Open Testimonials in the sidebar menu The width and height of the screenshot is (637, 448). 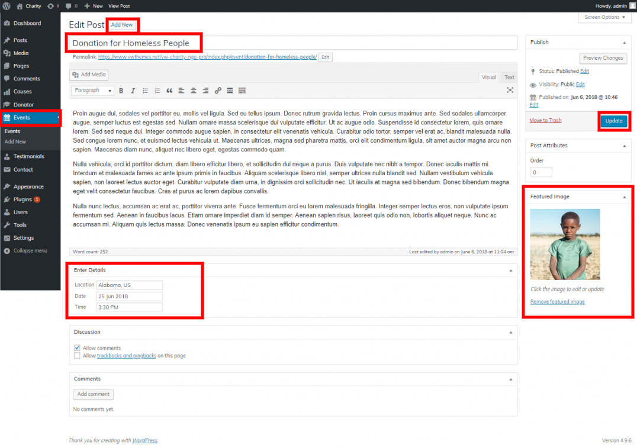(28, 156)
